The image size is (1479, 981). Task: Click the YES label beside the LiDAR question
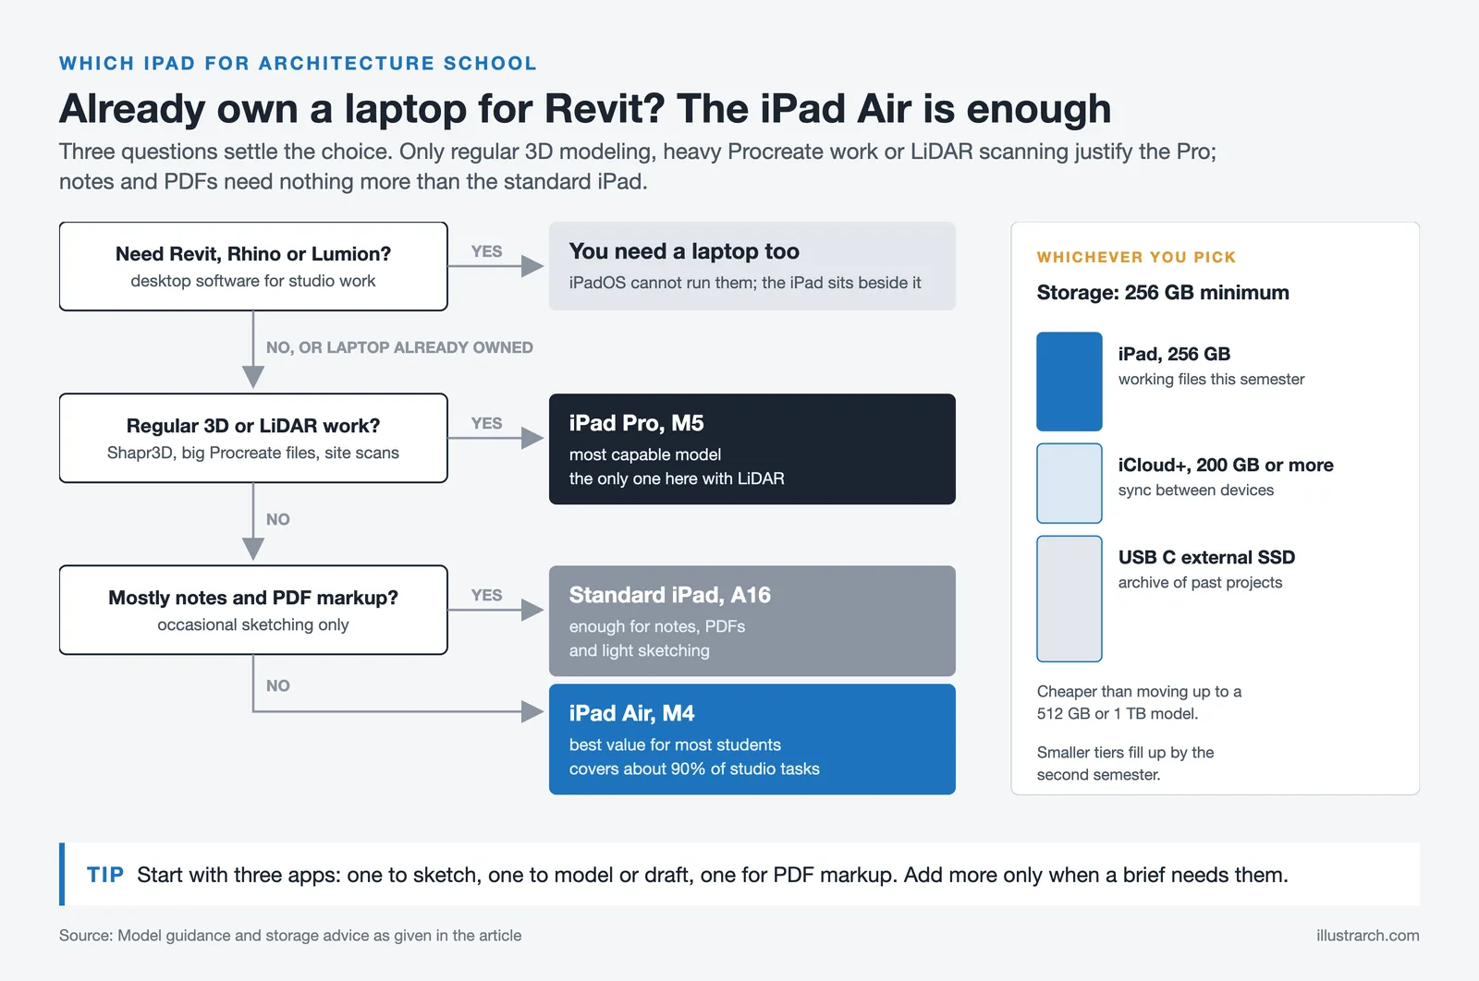pyautogui.click(x=486, y=423)
